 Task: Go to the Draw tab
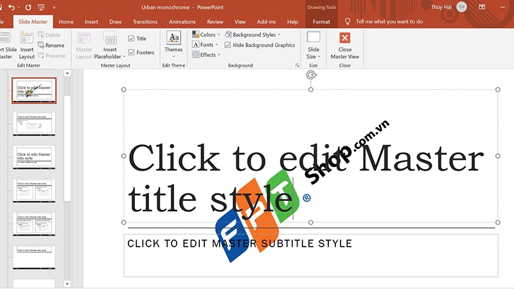[116, 22]
